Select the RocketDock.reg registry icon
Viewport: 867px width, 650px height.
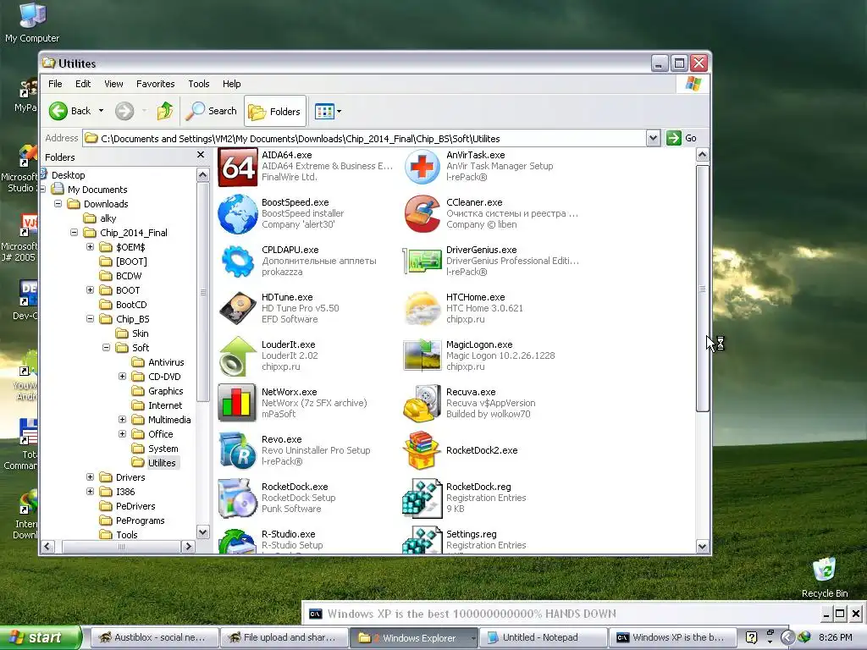tap(422, 498)
